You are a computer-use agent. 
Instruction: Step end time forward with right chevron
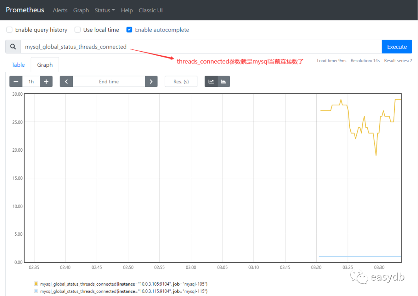(151, 81)
